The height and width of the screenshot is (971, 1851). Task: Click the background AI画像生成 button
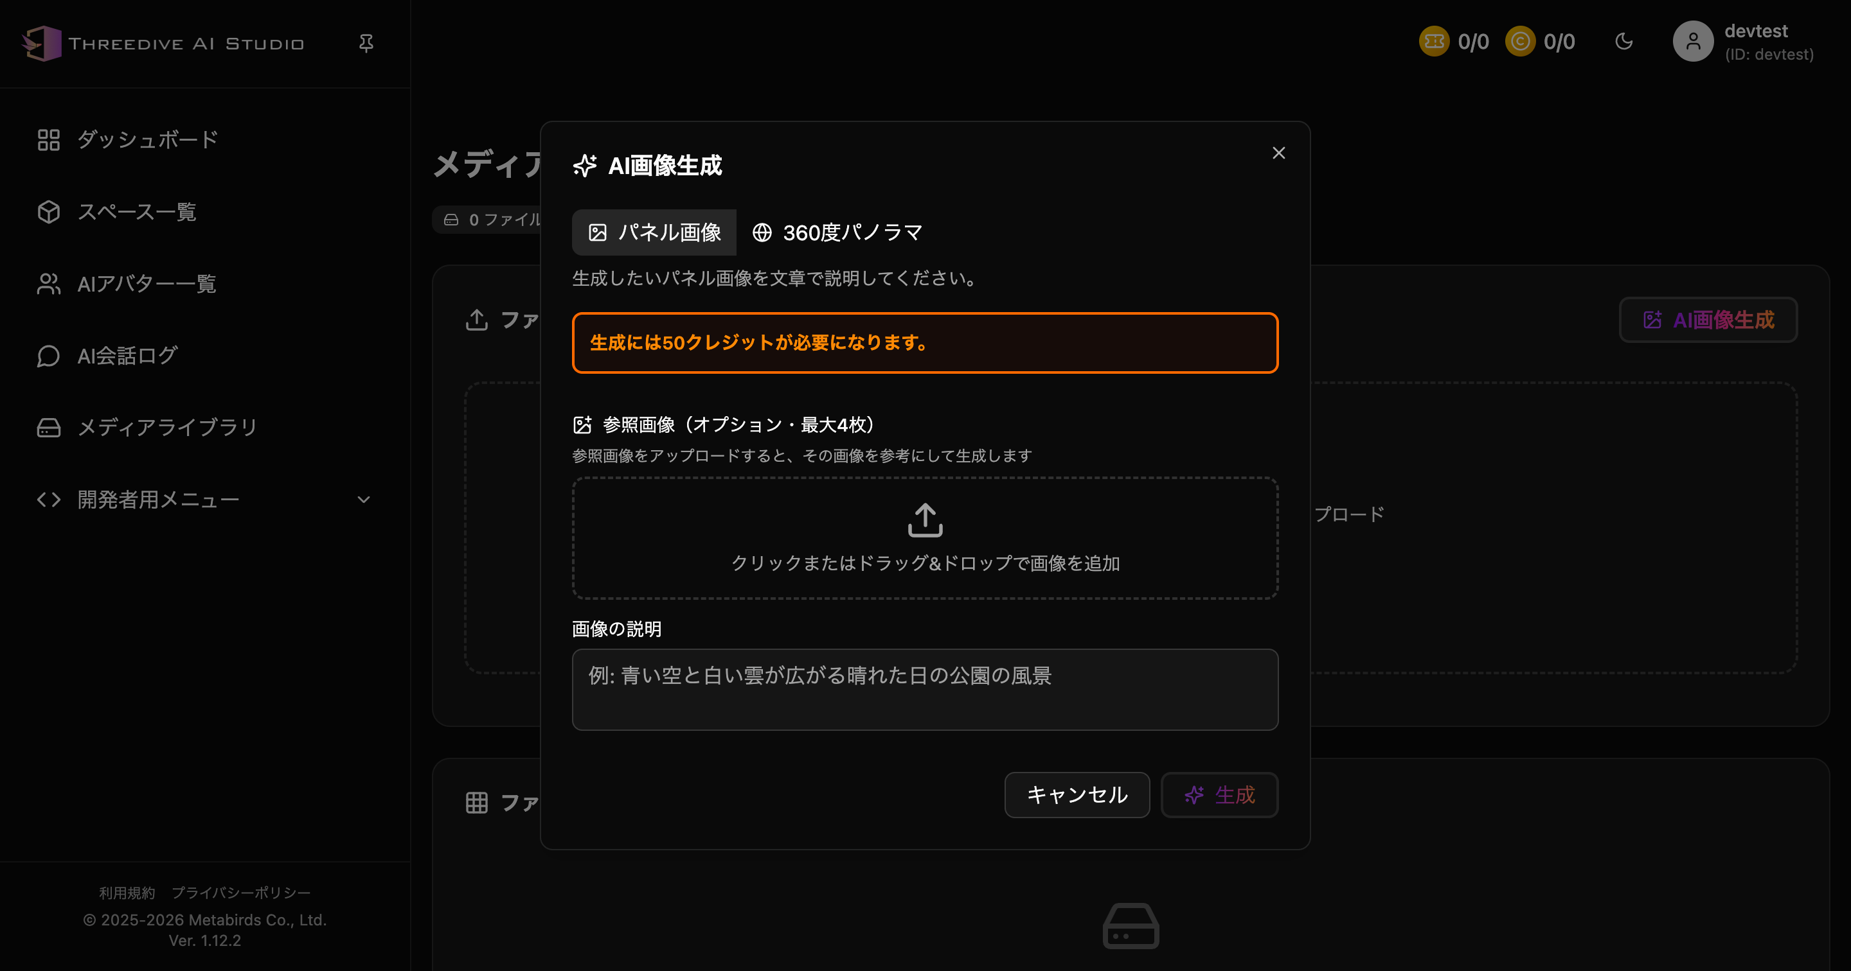tap(1708, 320)
